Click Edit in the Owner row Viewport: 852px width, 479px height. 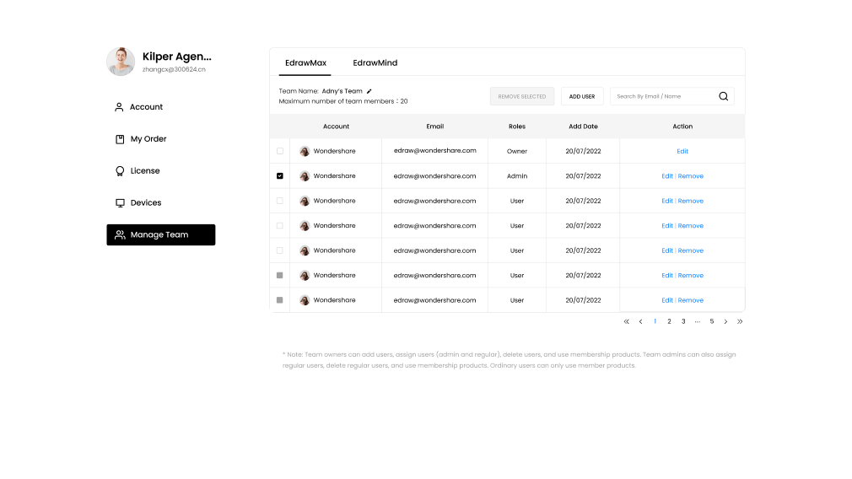click(682, 152)
